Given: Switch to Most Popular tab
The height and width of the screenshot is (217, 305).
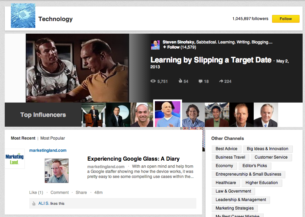Looking at the screenshot, I should tap(53, 138).
